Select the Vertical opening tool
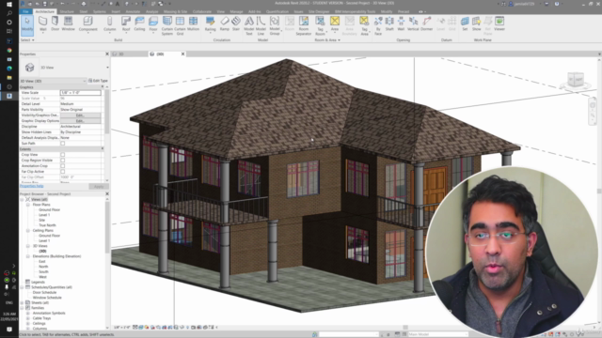Image resolution: width=602 pixels, height=338 pixels. point(413,24)
